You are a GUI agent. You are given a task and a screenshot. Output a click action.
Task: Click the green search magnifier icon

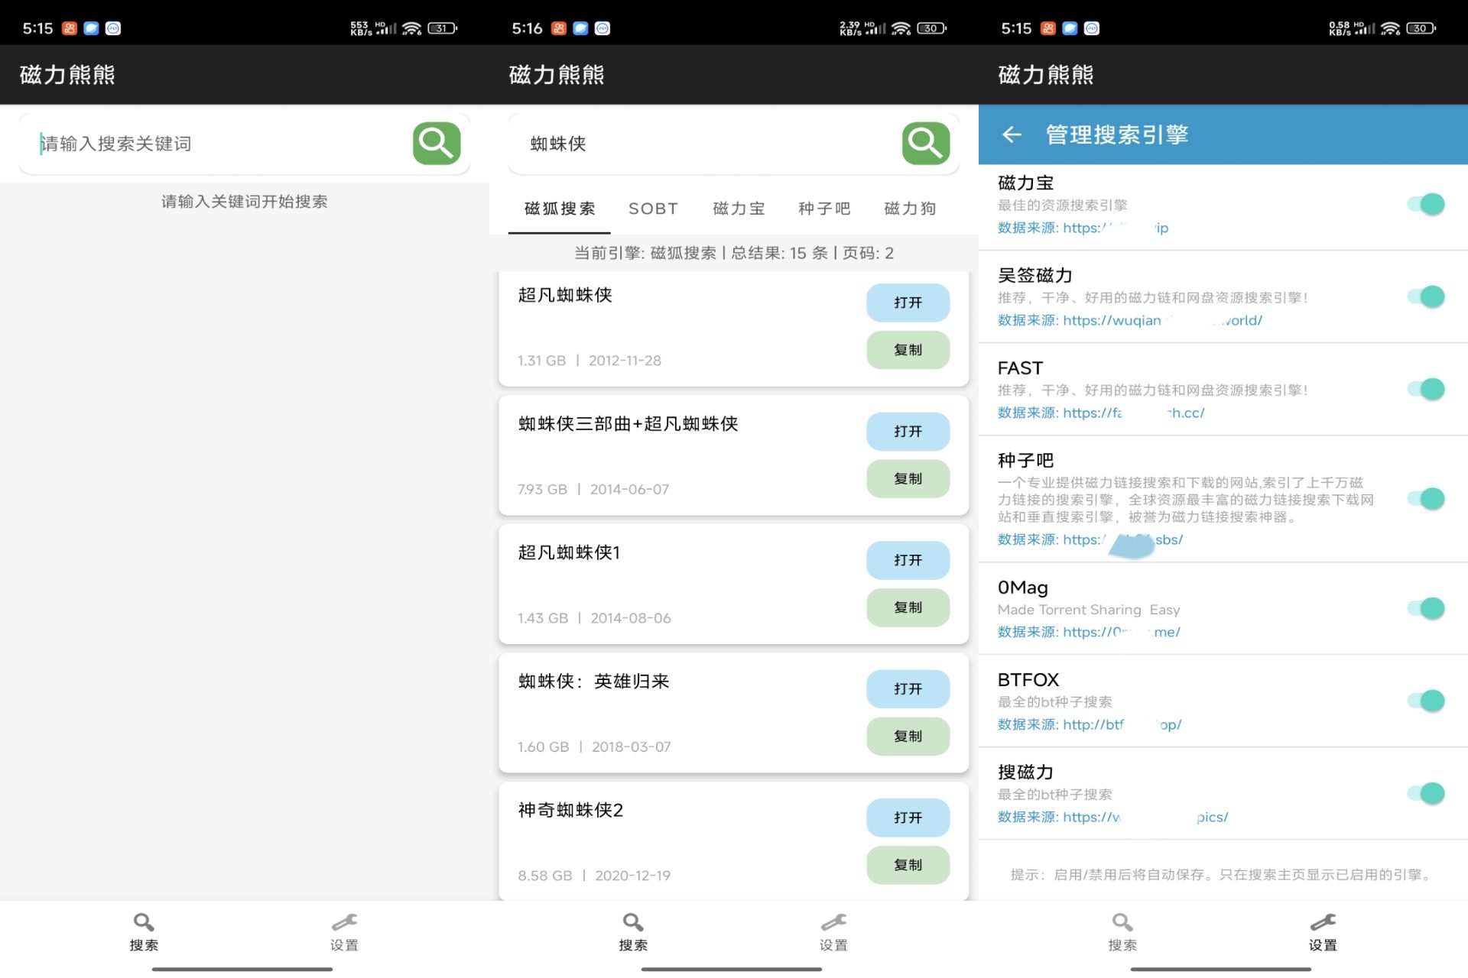coord(434,143)
